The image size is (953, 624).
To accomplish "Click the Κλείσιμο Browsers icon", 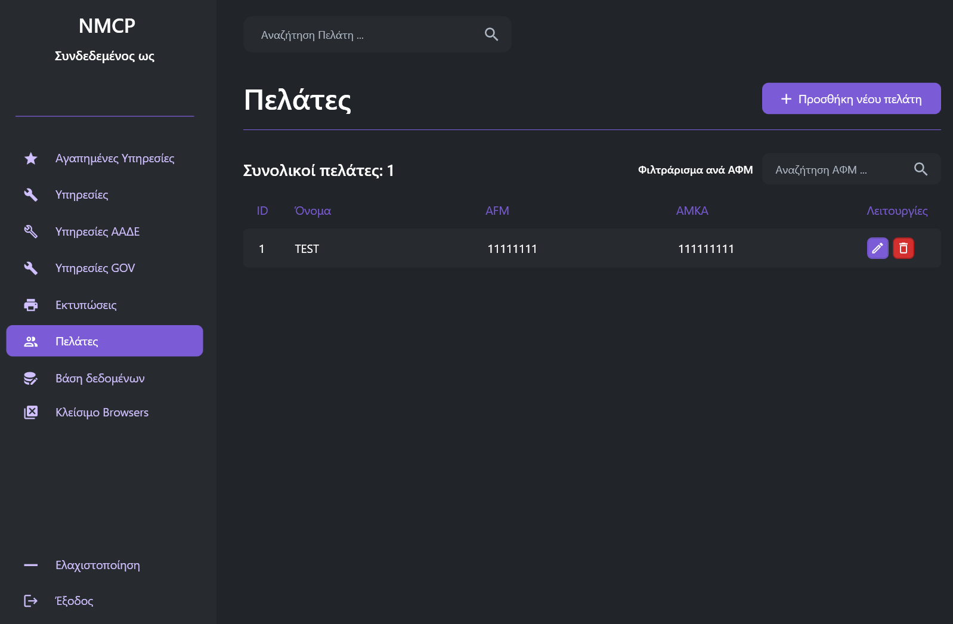I will (x=31, y=412).
